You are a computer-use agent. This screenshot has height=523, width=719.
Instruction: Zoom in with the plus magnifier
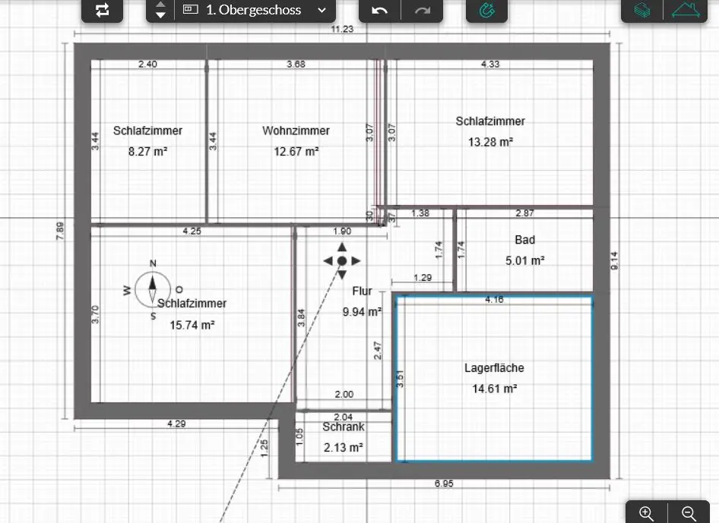[x=647, y=513]
